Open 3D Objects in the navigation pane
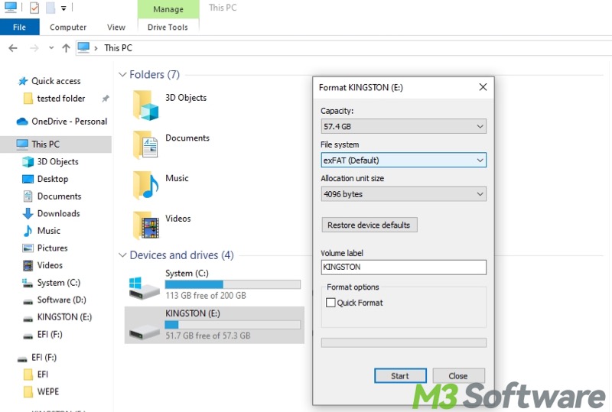This screenshot has width=612, height=412. [58, 162]
